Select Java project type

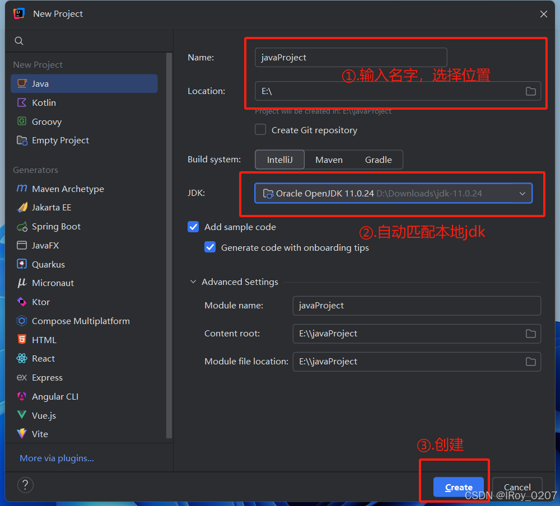pos(84,83)
